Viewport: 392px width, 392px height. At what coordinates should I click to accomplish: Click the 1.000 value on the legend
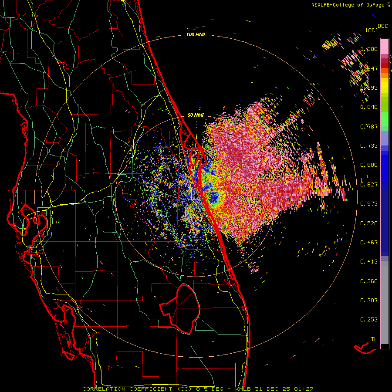[x=369, y=49]
